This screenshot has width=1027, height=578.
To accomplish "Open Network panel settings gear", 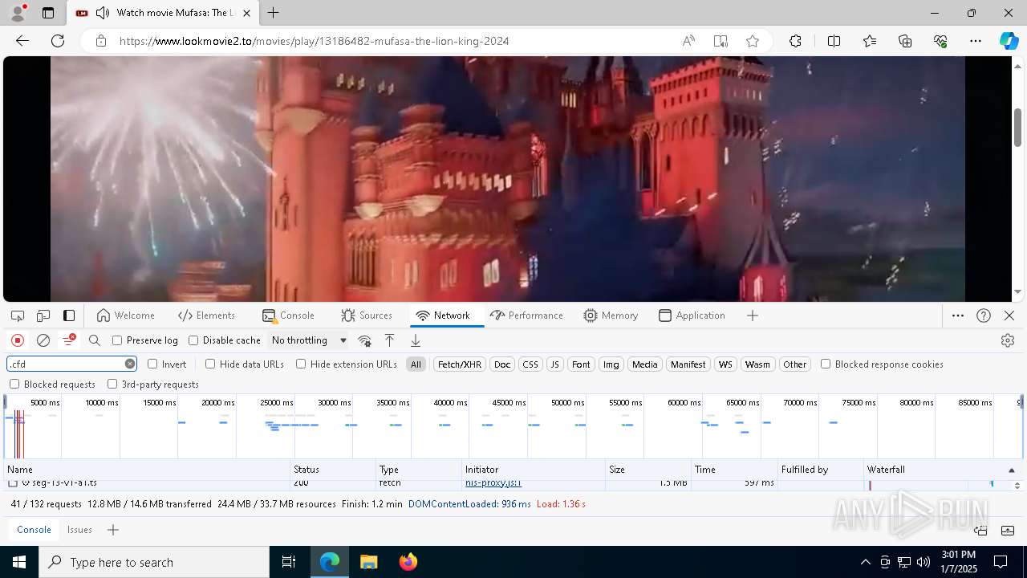I will tap(1008, 340).
